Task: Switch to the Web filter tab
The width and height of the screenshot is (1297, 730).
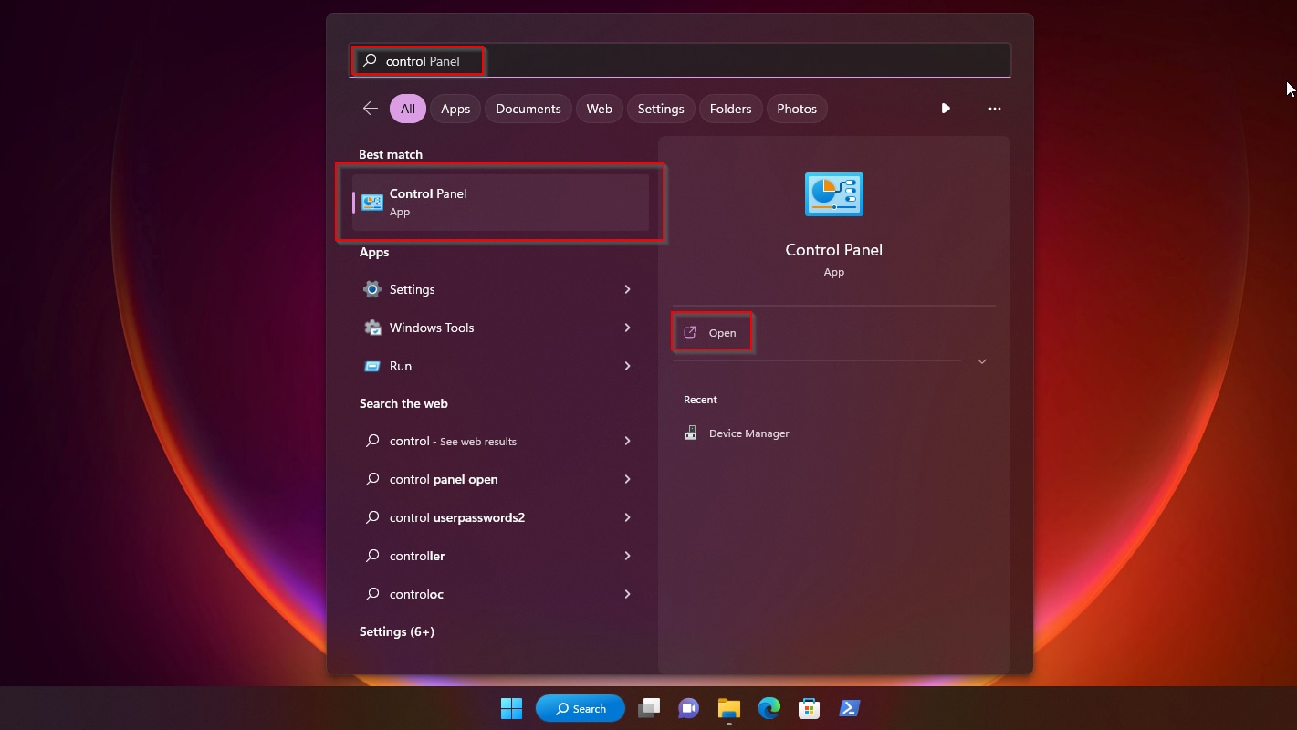Action: 599,109
